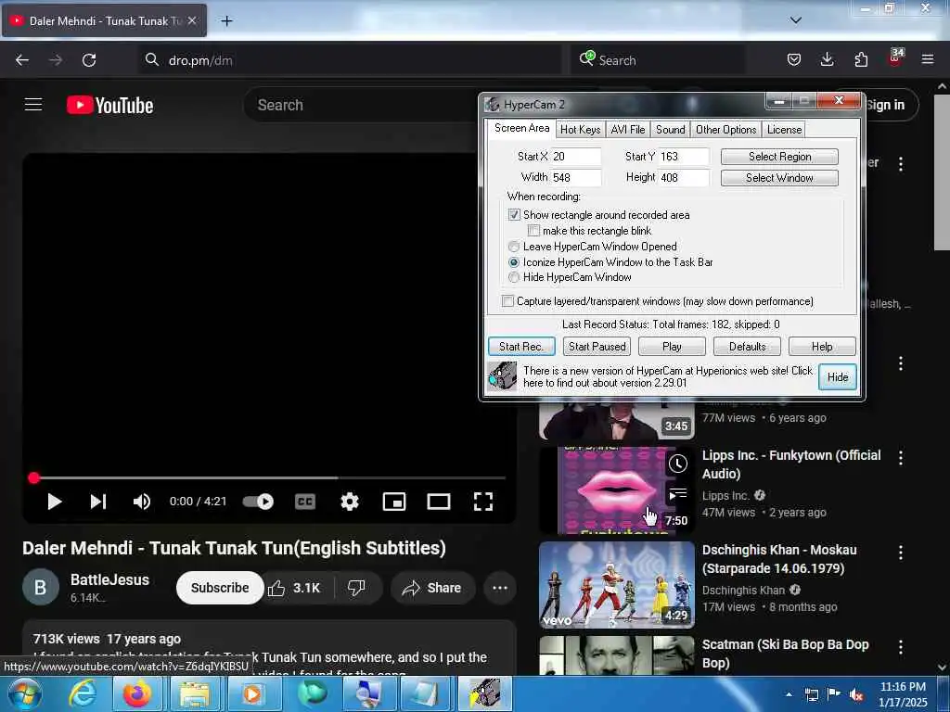
Task: Click Select Region button
Action: (779, 157)
